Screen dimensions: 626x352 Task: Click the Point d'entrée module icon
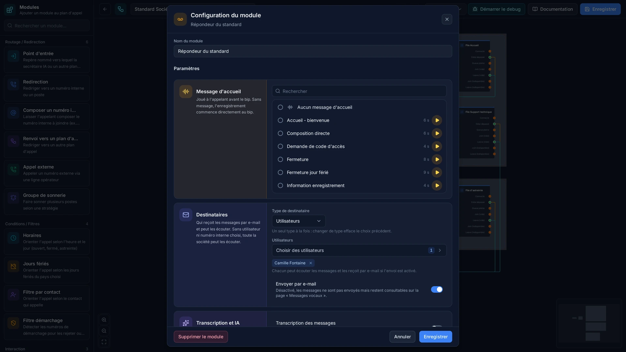13,56
